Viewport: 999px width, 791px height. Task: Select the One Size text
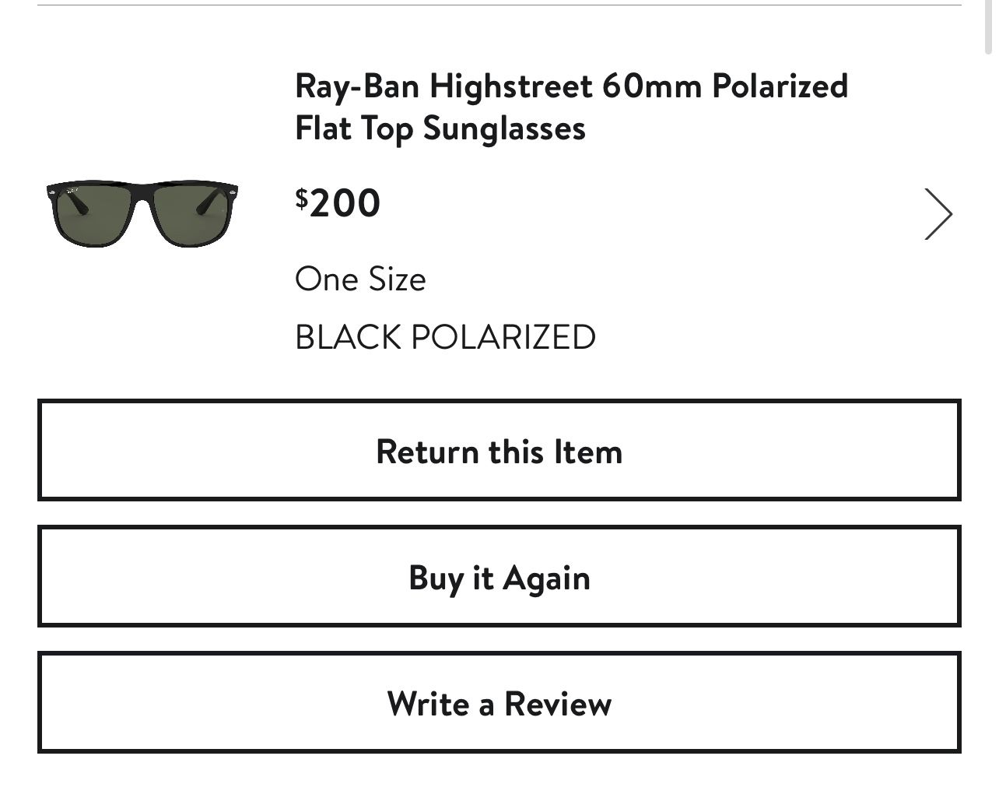[x=360, y=279]
